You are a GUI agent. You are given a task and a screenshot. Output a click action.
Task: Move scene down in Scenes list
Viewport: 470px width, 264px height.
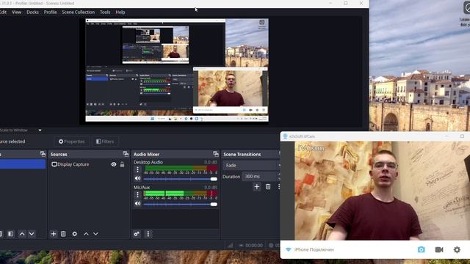32,234
